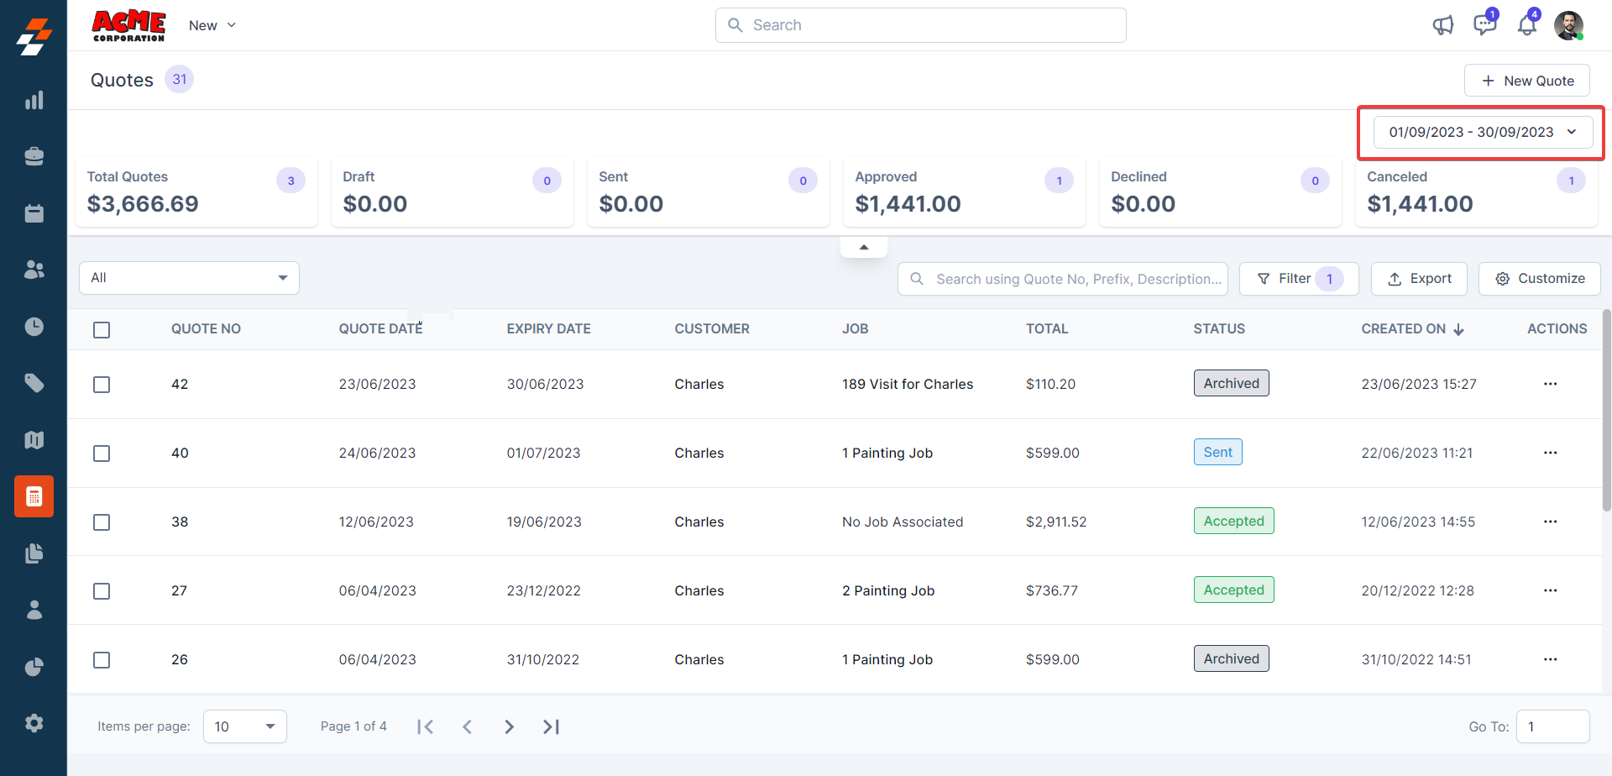Change items per page dropdown
Image resolution: width=1612 pixels, height=776 pixels.
coord(244,726)
